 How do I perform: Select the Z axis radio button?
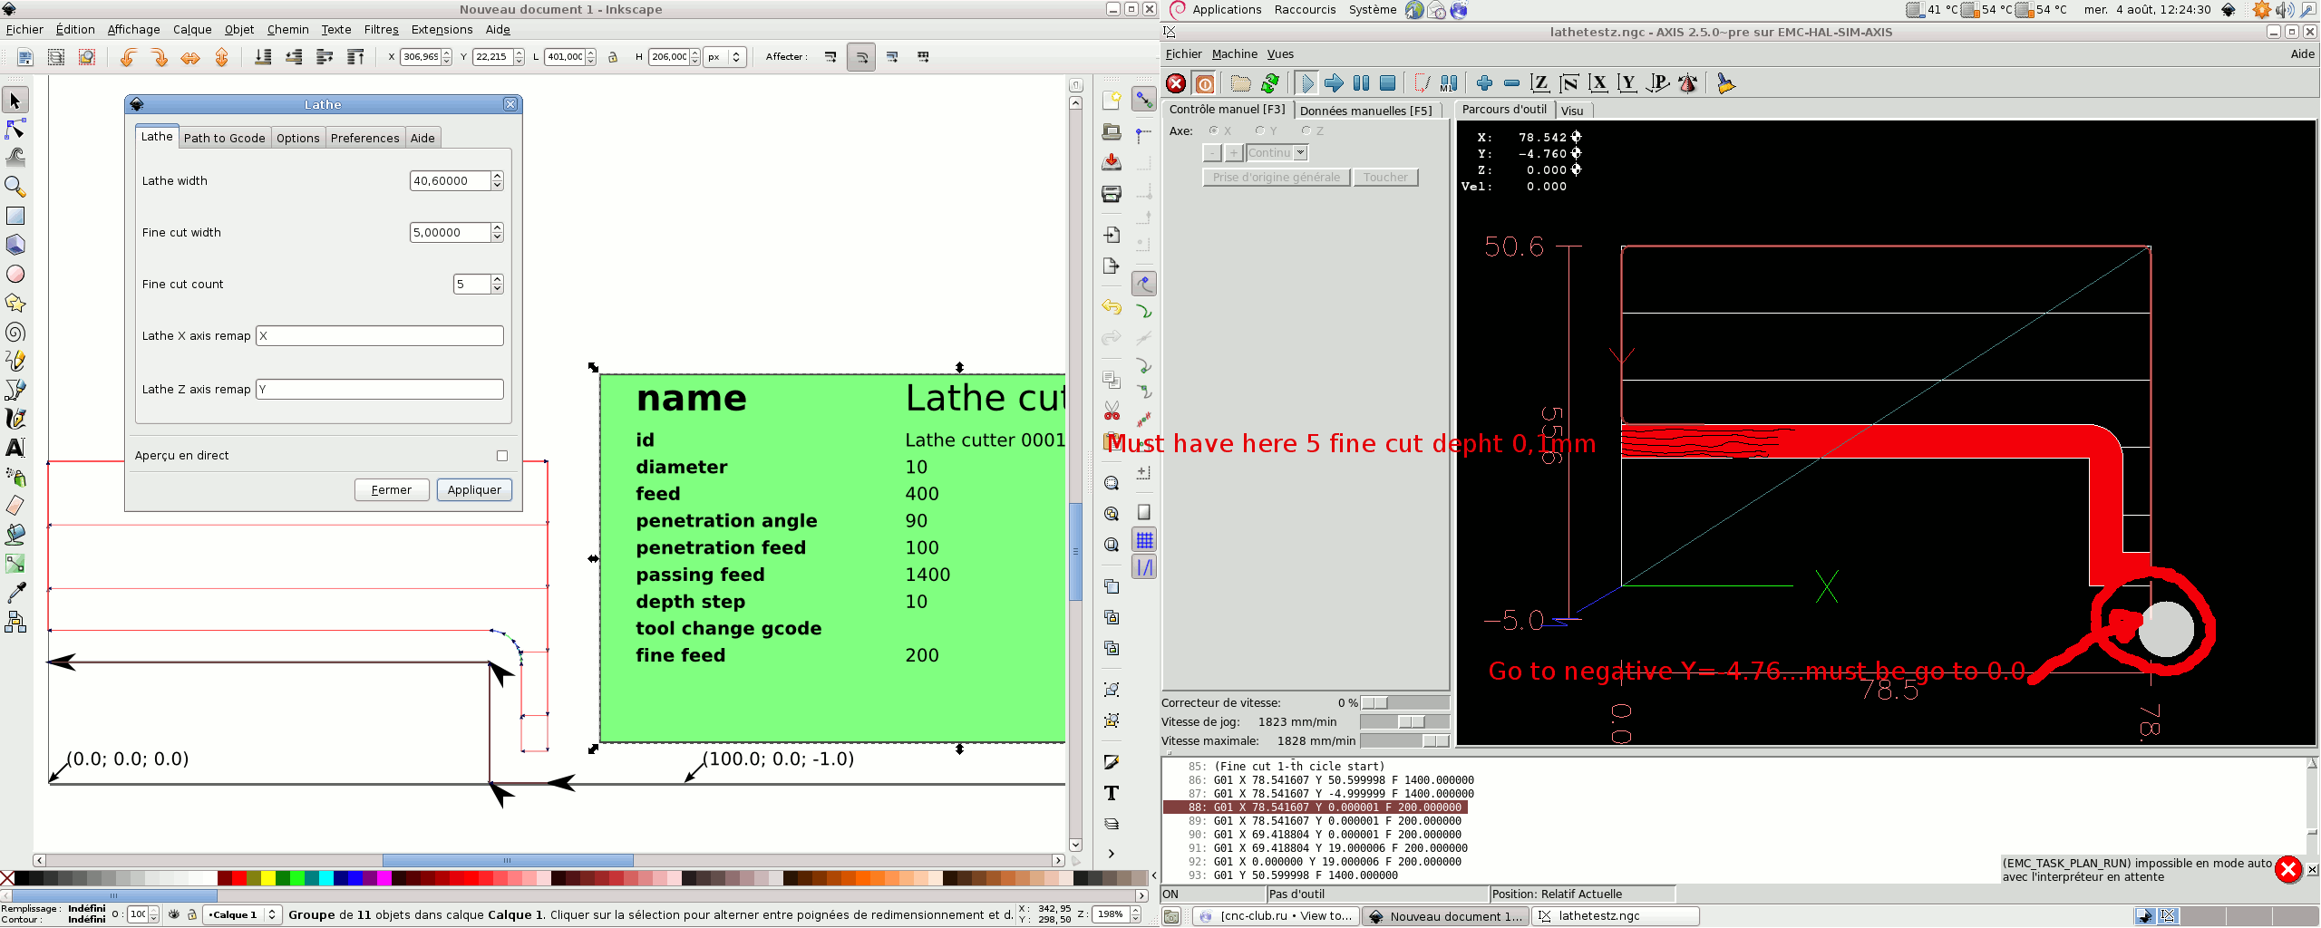point(1306,130)
